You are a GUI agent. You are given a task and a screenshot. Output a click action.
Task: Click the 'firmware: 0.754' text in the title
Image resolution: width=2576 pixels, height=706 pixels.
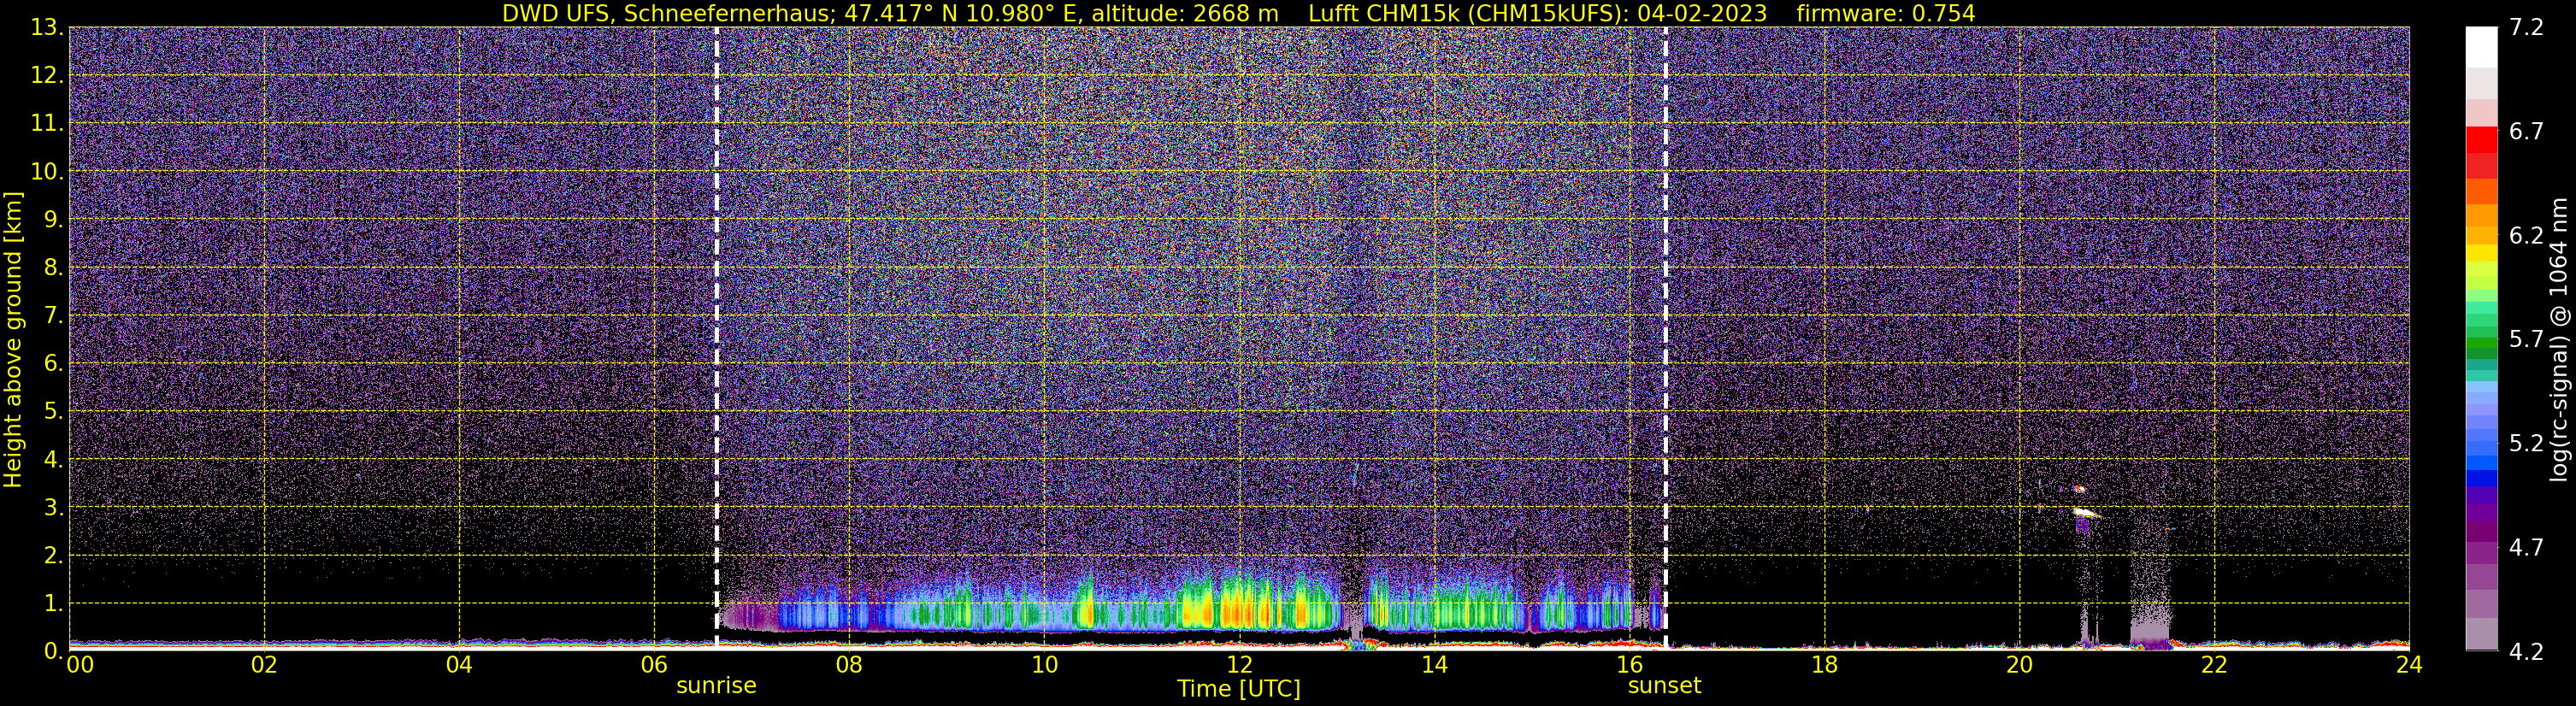click(x=1886, y=14)
